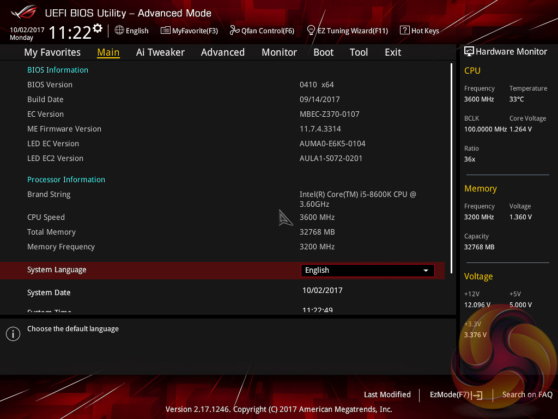Launch EZ Tuning Wizard(F11)
This screenshot has height=419, width=558.
point(347,31)
